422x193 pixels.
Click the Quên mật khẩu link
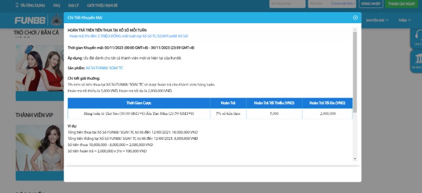click(344, 4)
